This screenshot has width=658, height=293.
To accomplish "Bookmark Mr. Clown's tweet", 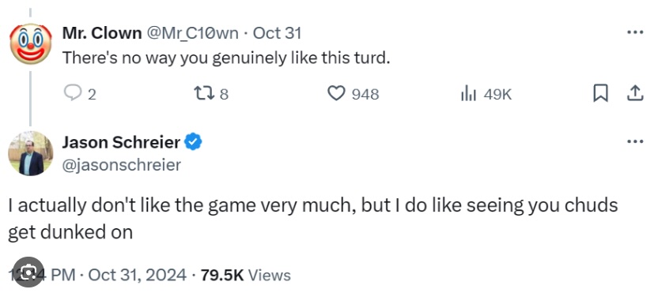I will pyautogui.click(x=600, y=93).
